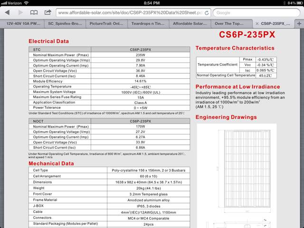
Task: Select the Temperature Coefficient label cell
Action: point(218,65)
